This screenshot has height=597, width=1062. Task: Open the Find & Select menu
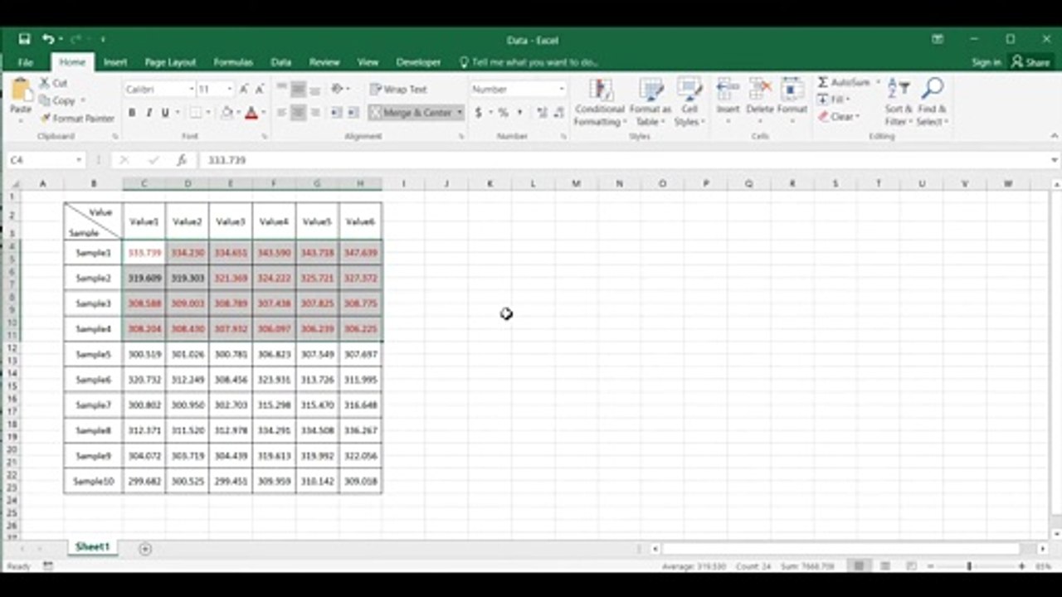933,103
